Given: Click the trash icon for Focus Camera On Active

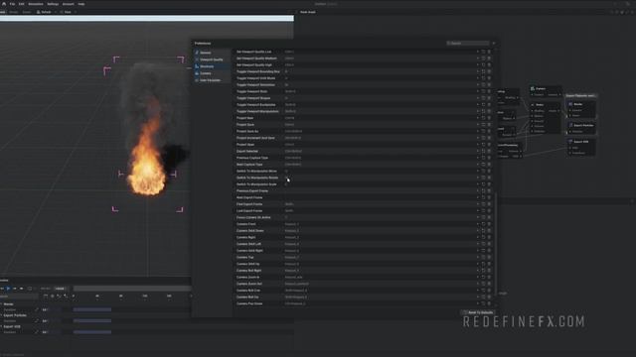Looking at the screenshot, I should [x=489, y=217].
